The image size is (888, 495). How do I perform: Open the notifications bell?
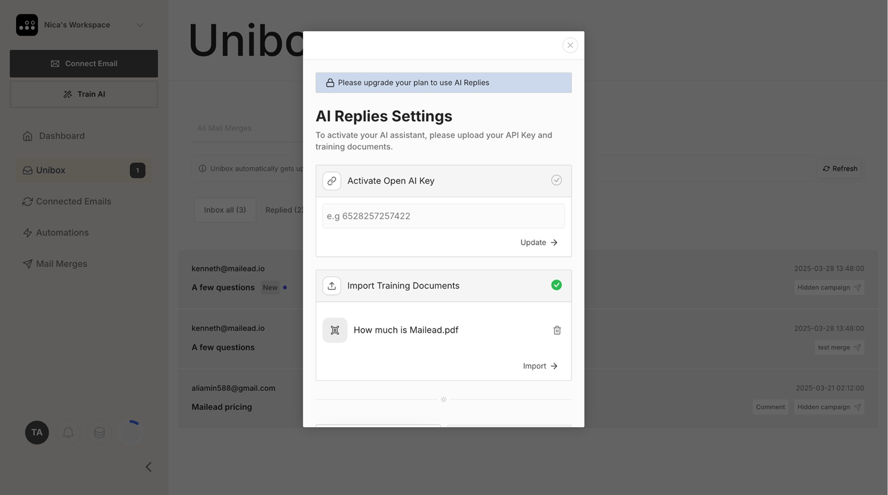(68, 433)
